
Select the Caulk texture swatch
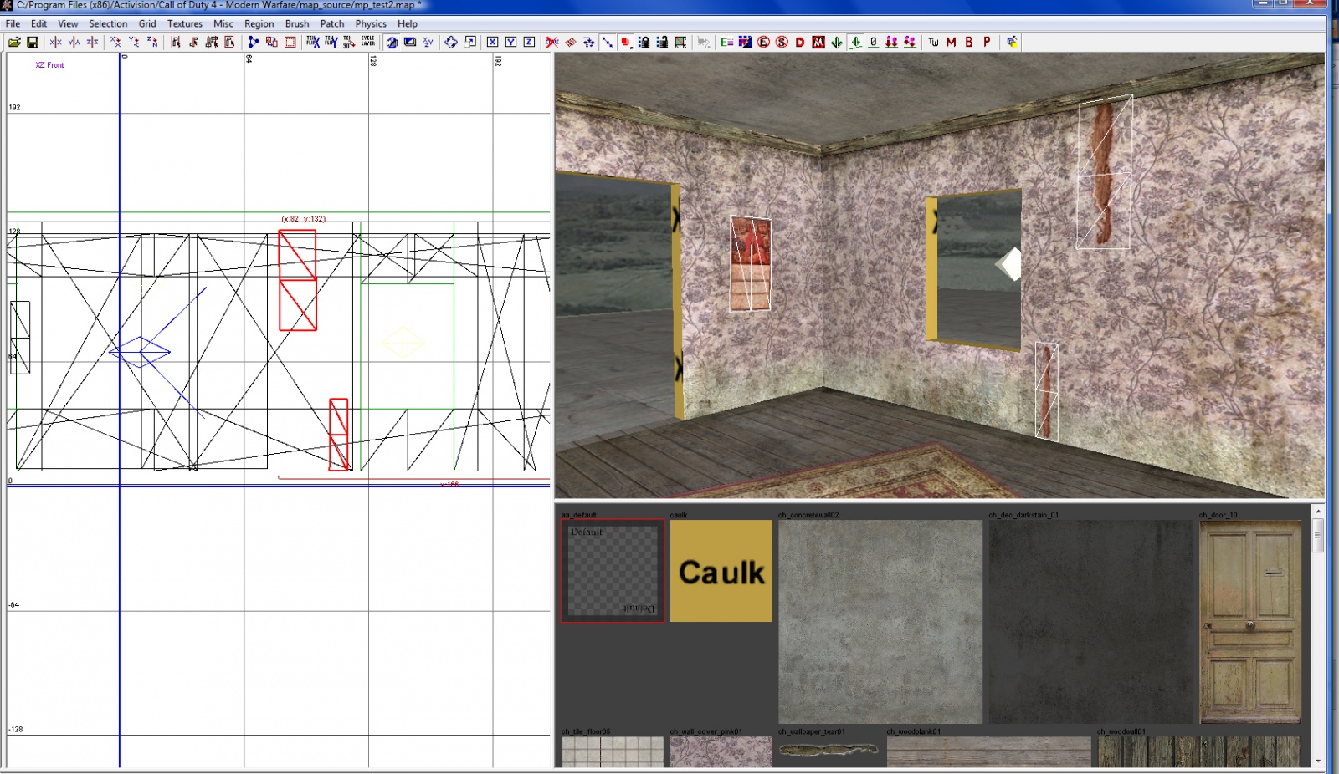click(x=721, y=571)
